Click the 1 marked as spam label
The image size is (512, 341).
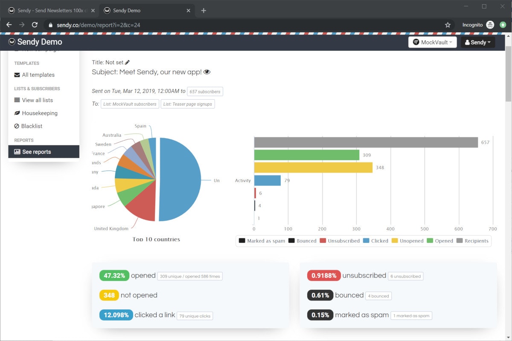coord(412,316)
